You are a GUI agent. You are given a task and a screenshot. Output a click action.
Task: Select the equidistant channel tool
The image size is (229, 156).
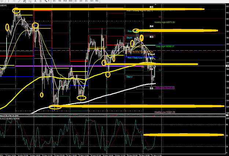click(x=25, y=1)
